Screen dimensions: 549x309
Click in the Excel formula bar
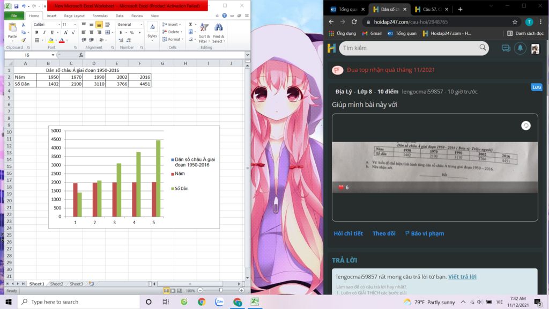(165, 55)
